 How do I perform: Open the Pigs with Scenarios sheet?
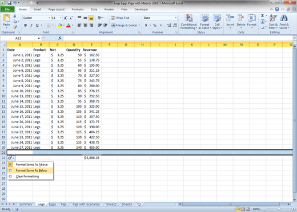(86, 204)
